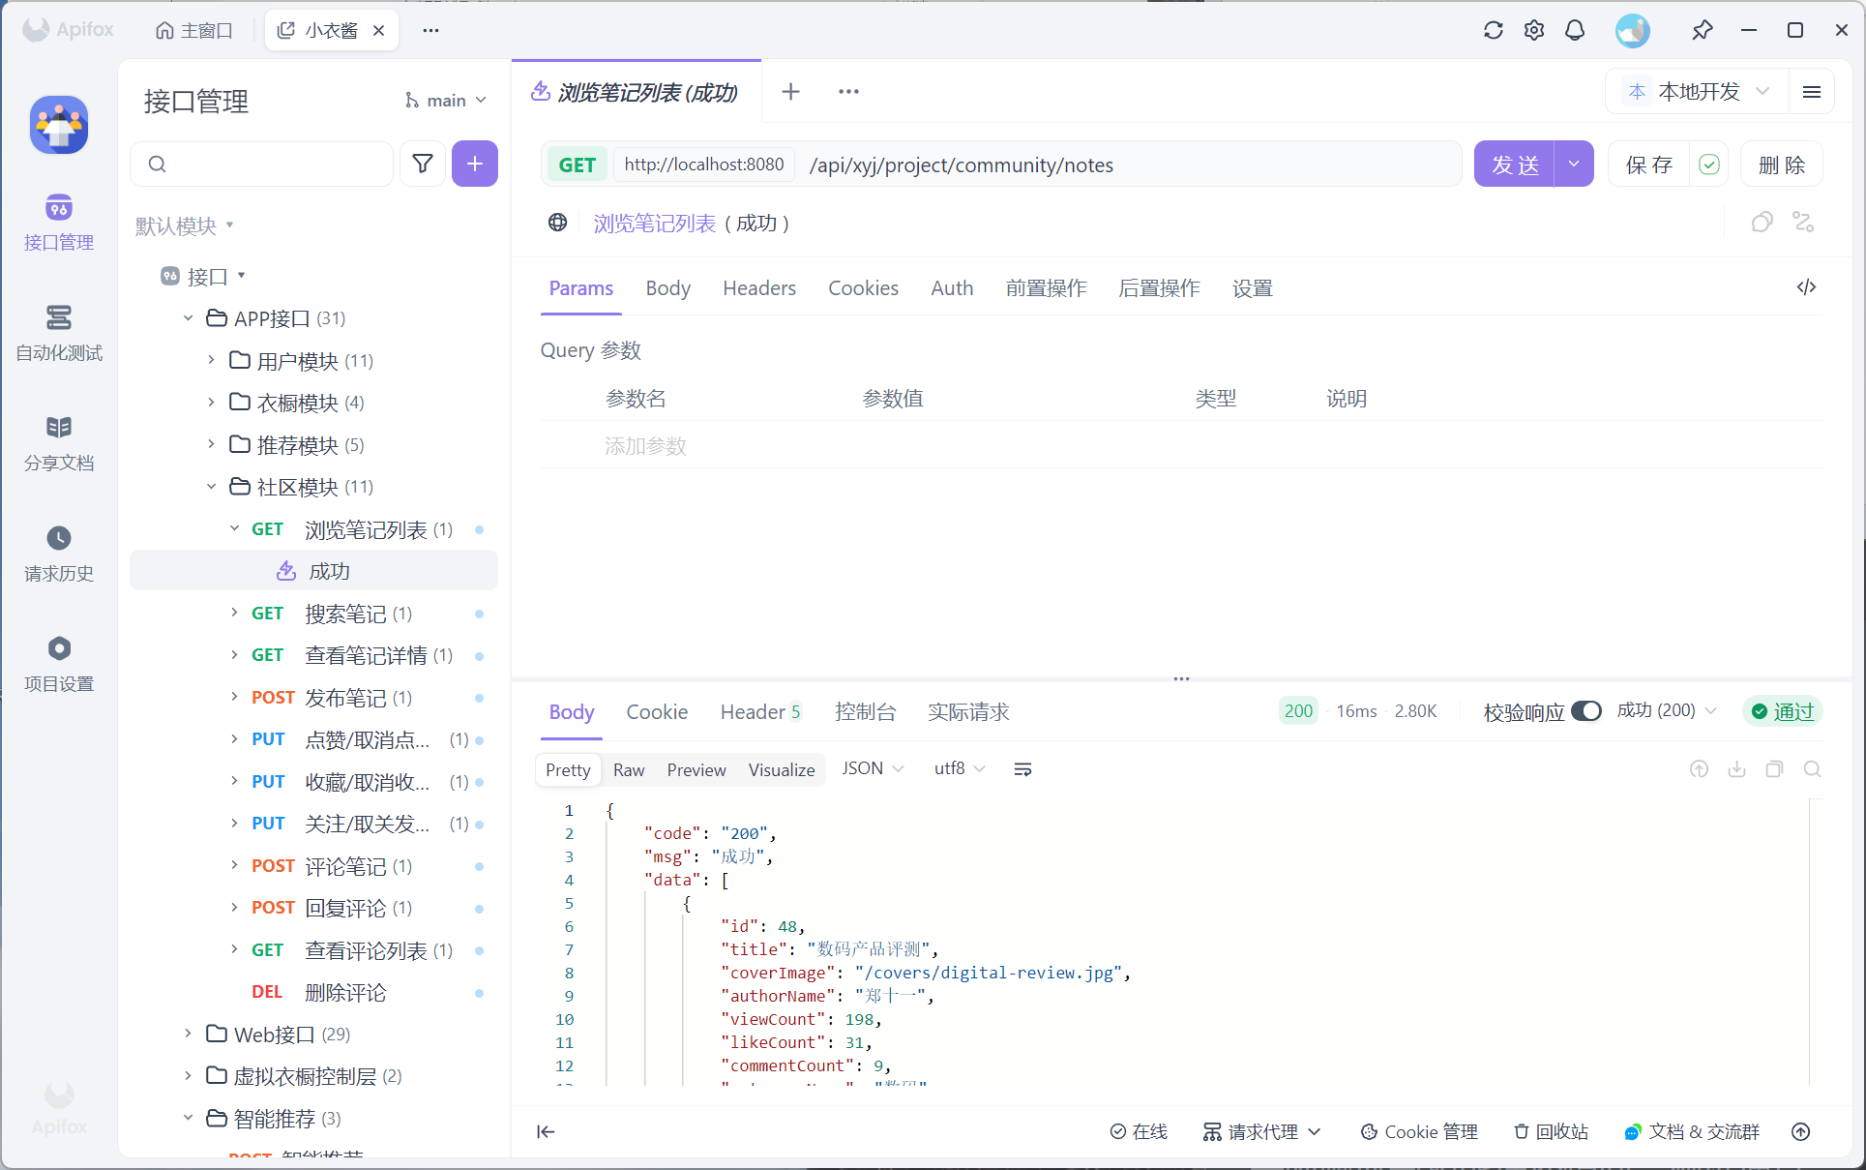Click the purple add-new plus button
The width and height of the screenshot is (1866, 1170).
pyautogui.click(x=474, y=164)
